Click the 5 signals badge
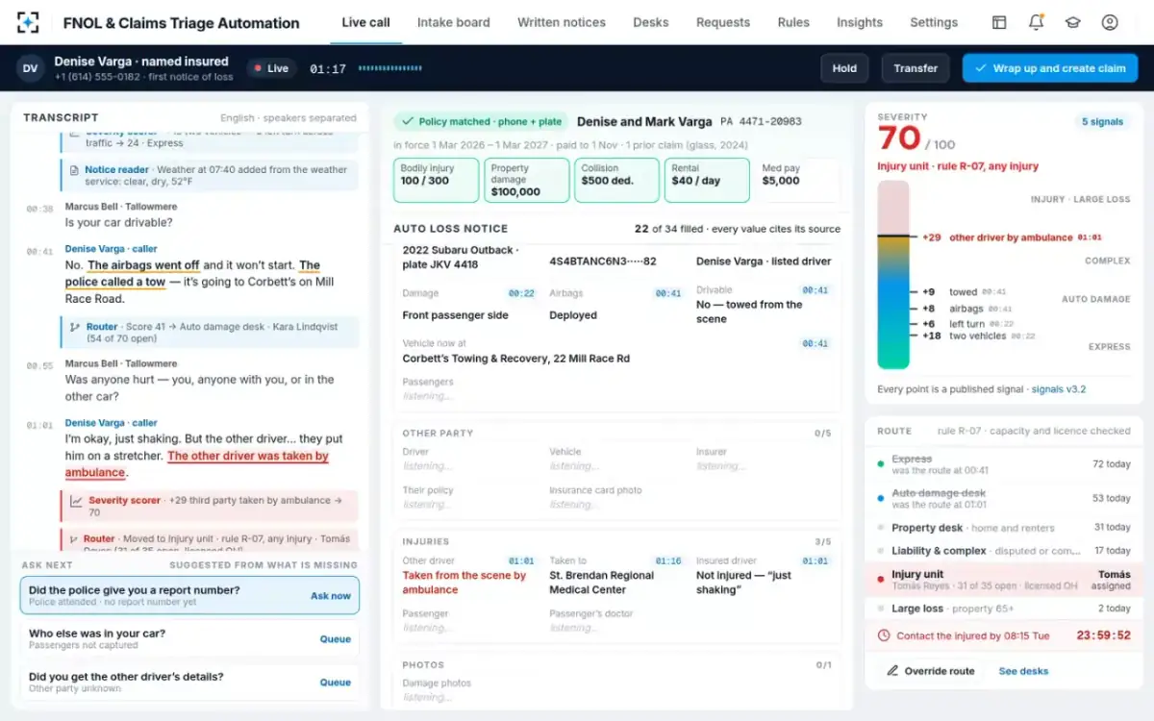The width and height of the screenshot is (1154, 721). tap(1102, 122)
